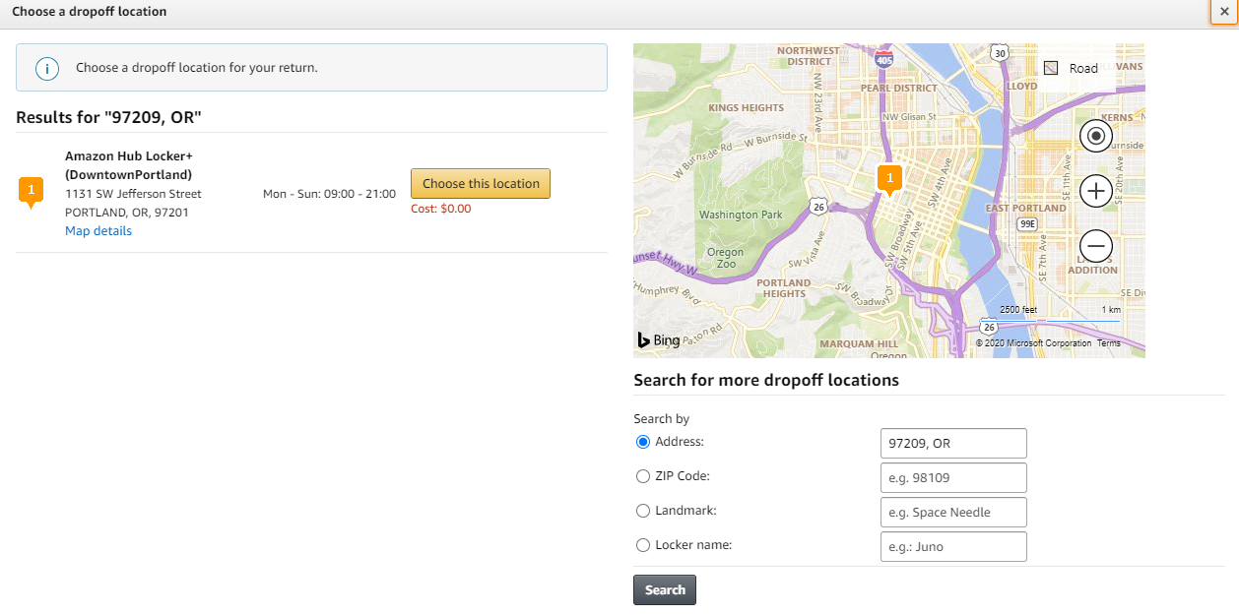This screenshot has width=1239, height=615.
Task: Open the Road map type selector
Action: pos(1072,69)
